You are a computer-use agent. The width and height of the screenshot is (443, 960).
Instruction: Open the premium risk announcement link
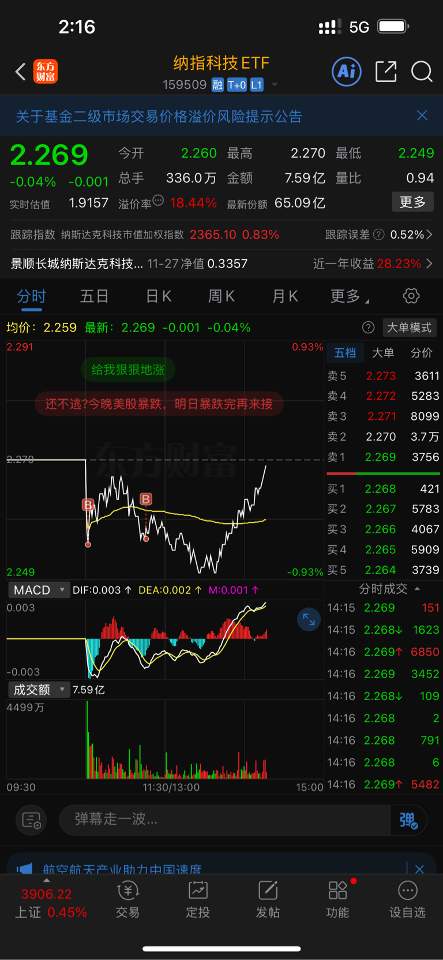tap(159, 116)
